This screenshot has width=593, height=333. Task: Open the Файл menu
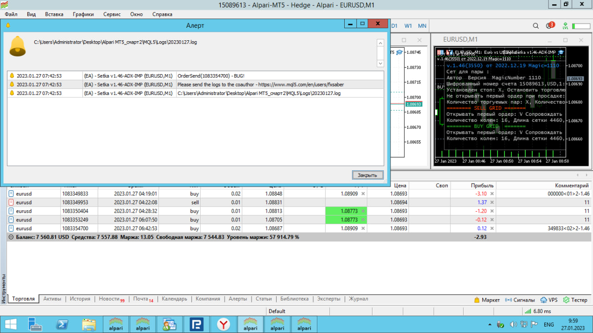point(11,14)
